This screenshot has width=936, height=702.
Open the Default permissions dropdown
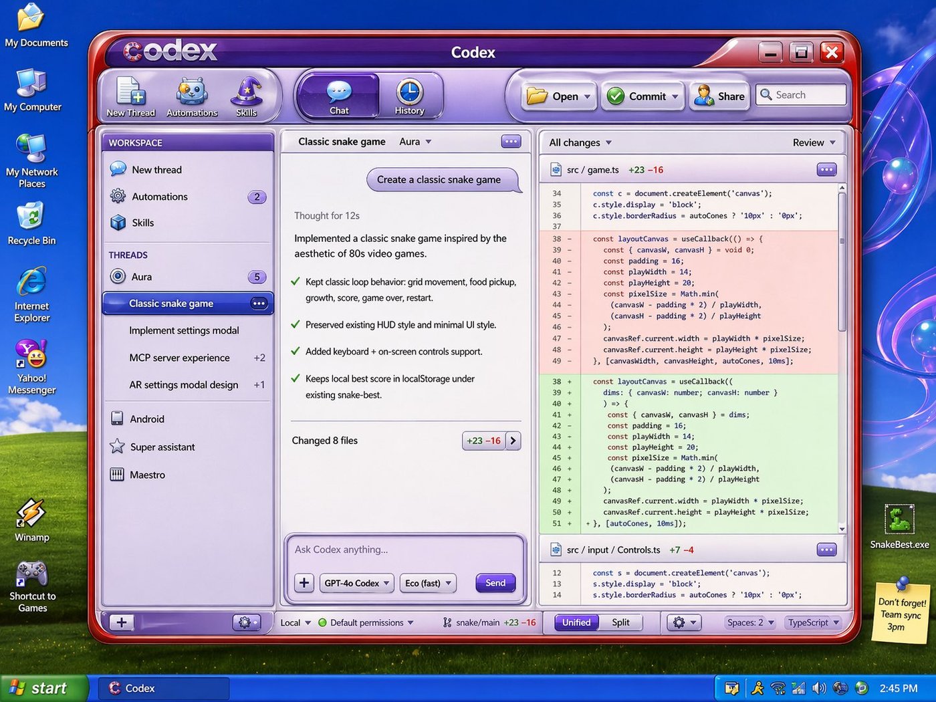point(366,622)
